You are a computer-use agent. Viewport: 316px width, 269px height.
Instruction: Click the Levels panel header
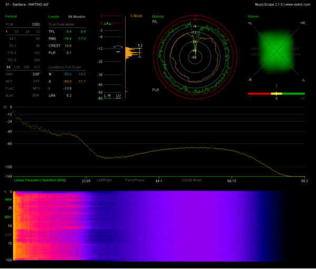point(54,17)
